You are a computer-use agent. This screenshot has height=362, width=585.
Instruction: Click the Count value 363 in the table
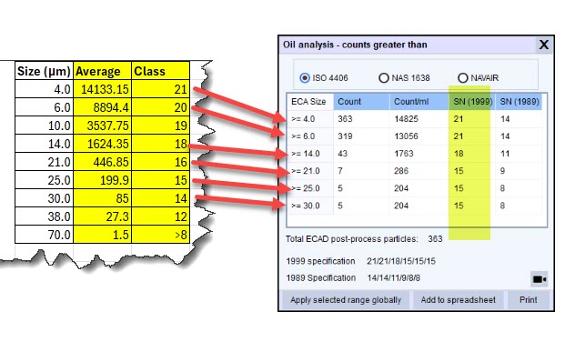tap(345, 119)
